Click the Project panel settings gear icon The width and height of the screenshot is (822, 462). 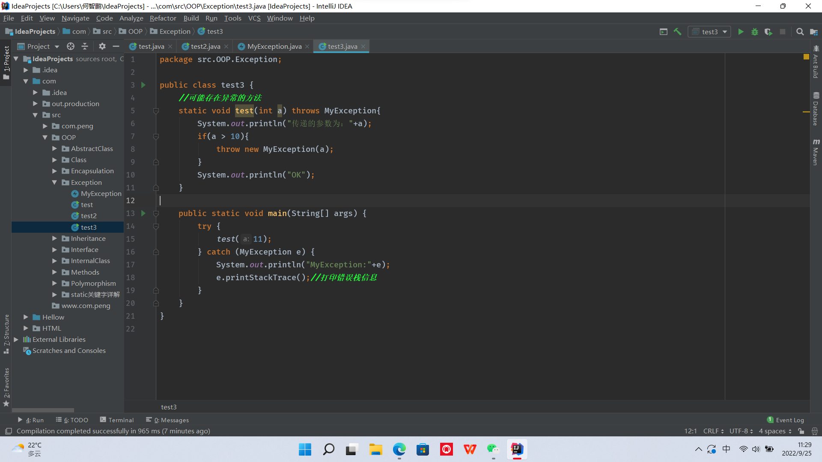point(102,46)
